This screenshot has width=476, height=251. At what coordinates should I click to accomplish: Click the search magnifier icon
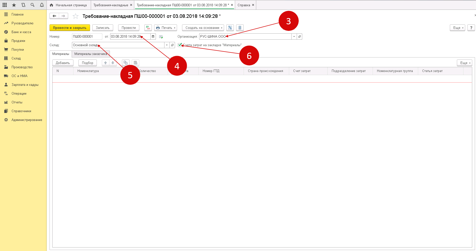coord(32,5)
